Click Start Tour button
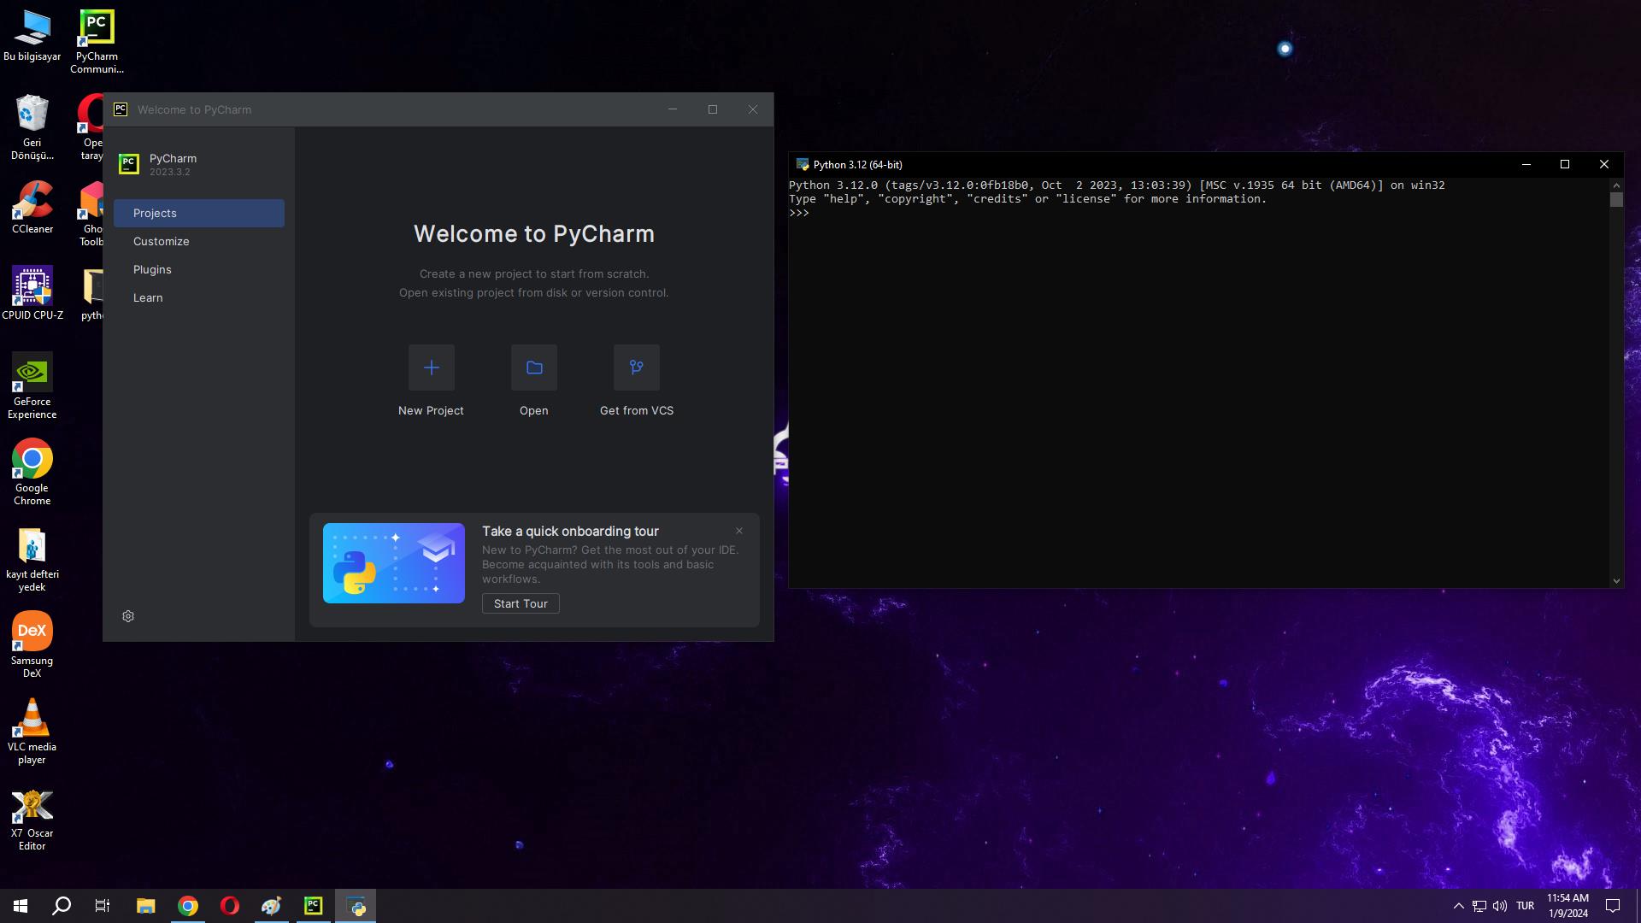Viewport: 1641px width, 923px height. point(521,603)
